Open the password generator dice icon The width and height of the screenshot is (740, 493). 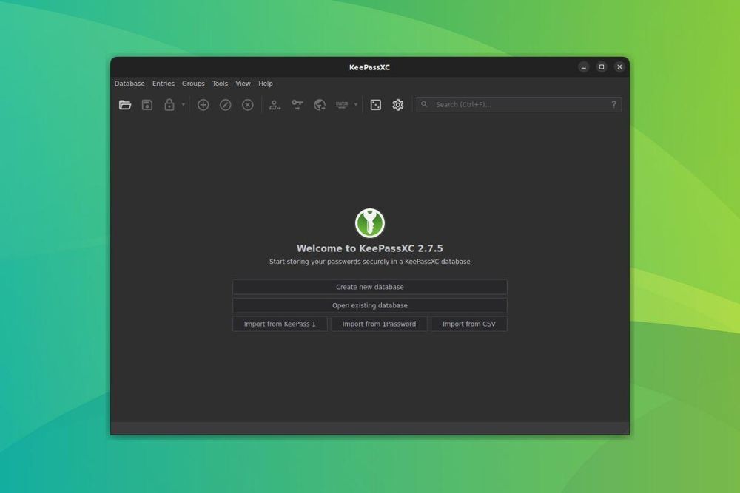374,104
